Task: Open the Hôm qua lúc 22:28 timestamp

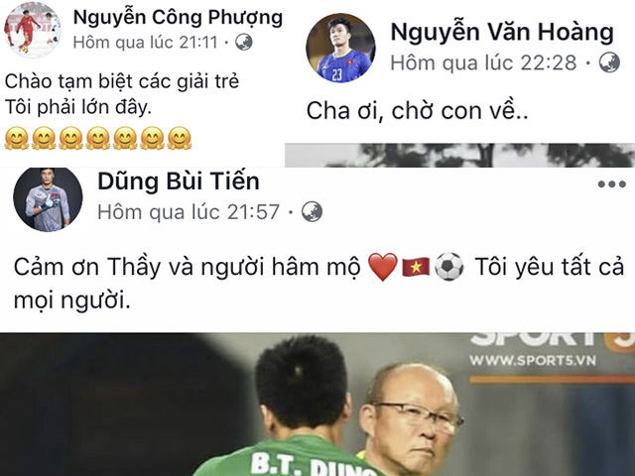Action: [x=483, y=62]
